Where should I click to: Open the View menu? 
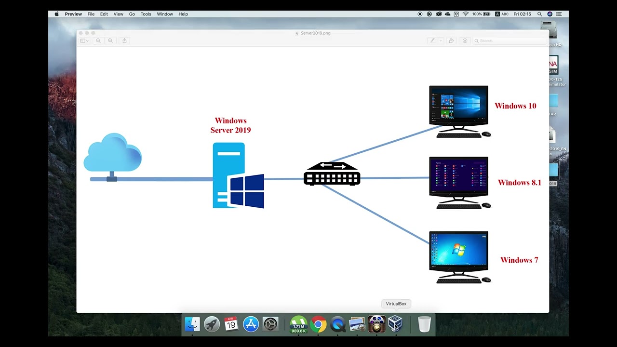119,14
